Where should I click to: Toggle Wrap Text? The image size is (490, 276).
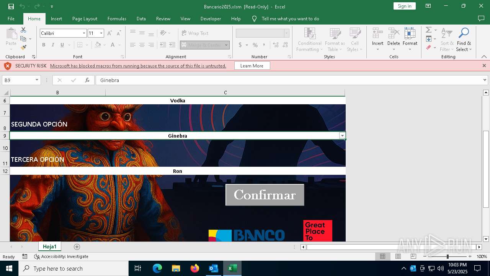tap(195, 33)
